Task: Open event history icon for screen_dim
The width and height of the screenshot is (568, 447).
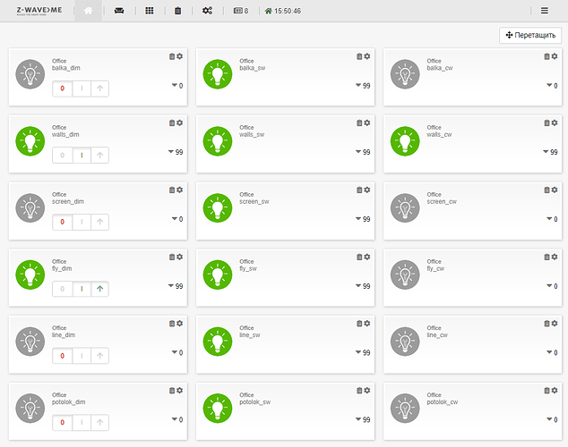Action: [x=172, y=190]
